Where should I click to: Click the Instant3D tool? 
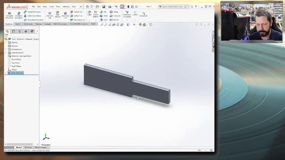143,14
